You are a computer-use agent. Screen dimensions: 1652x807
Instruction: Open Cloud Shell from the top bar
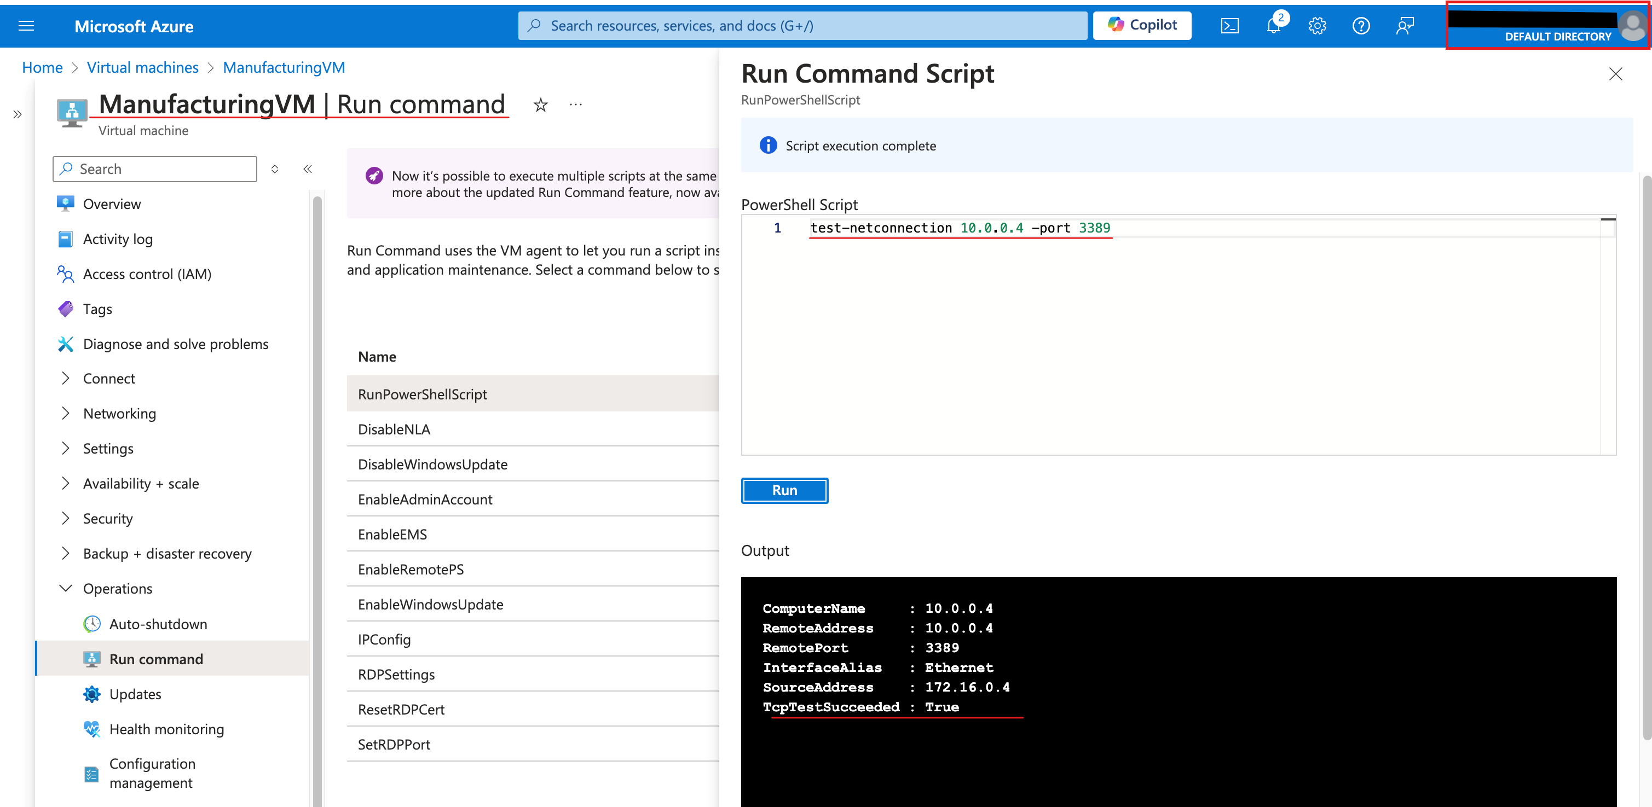[x=1229, y=26]
